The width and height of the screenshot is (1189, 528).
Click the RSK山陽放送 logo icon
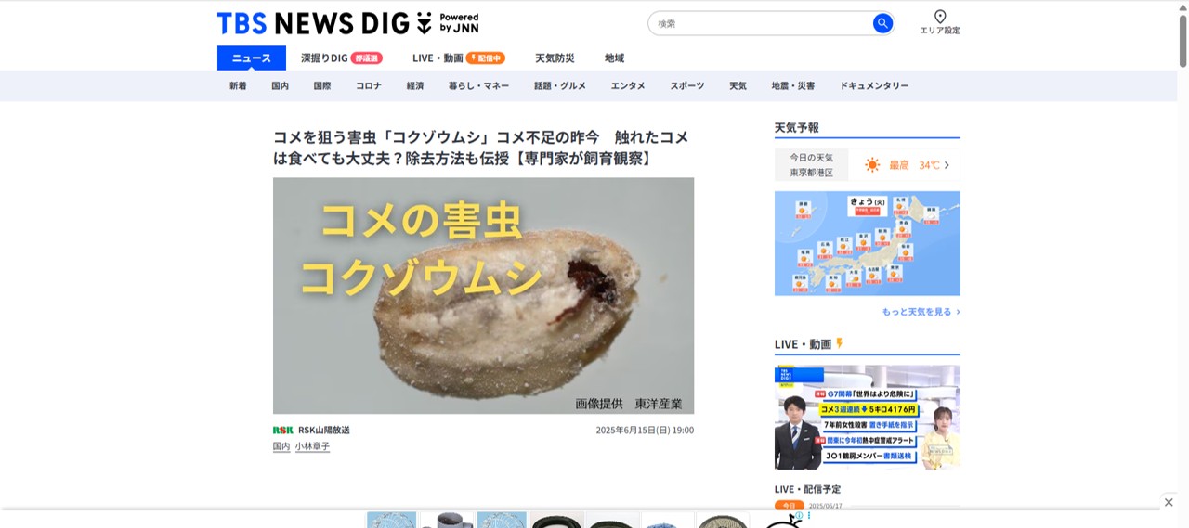pyautogui.click(x=282, y=431)
